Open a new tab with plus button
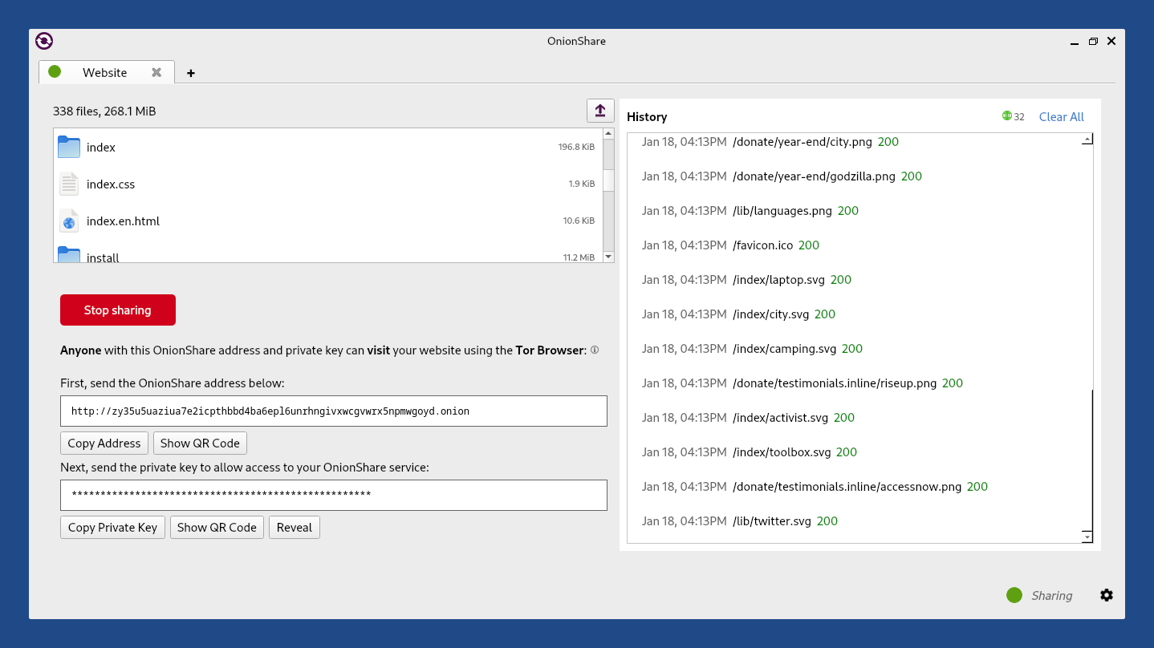Viewport: 1154px width, 648px height. point(191,73)
